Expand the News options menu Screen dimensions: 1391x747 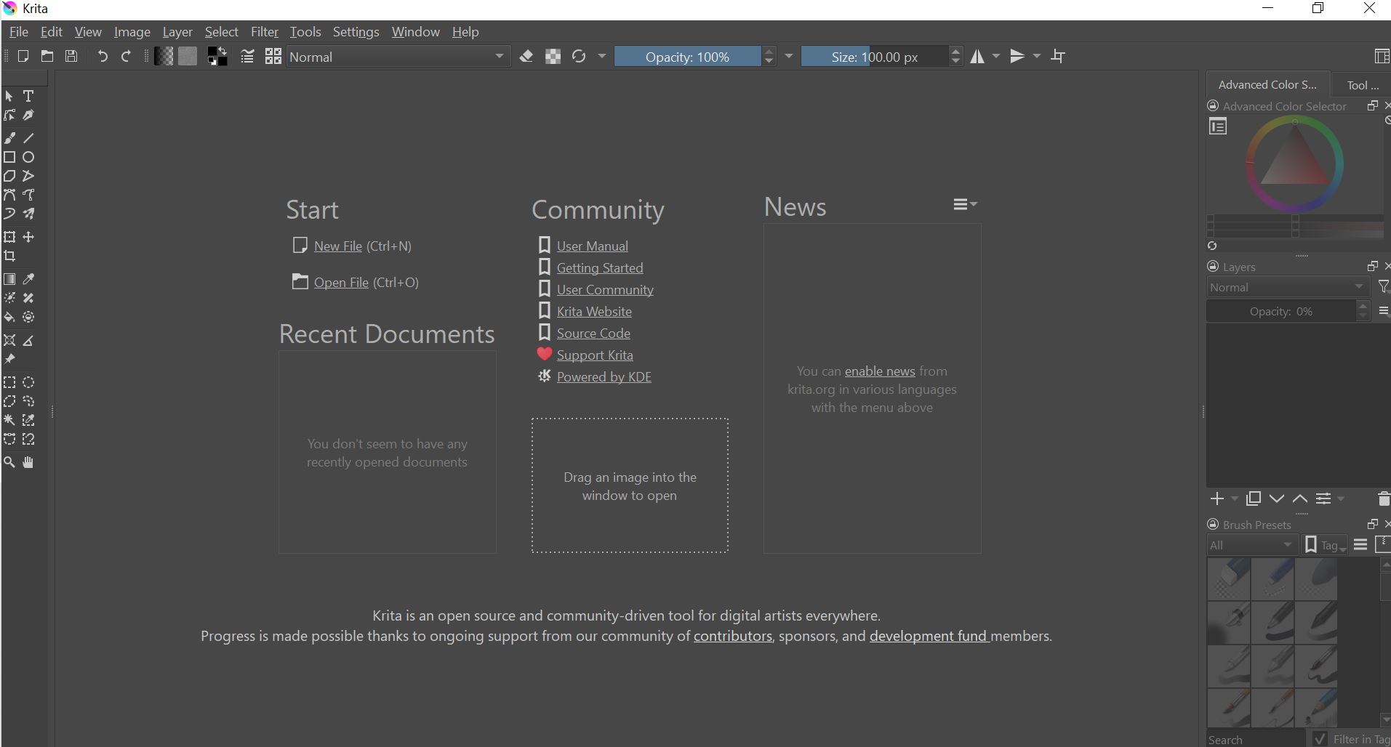click(964, 205)
